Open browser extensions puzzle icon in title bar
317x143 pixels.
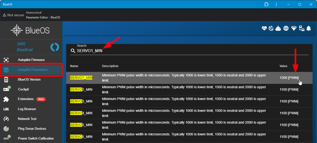click(x=266, y=4)
